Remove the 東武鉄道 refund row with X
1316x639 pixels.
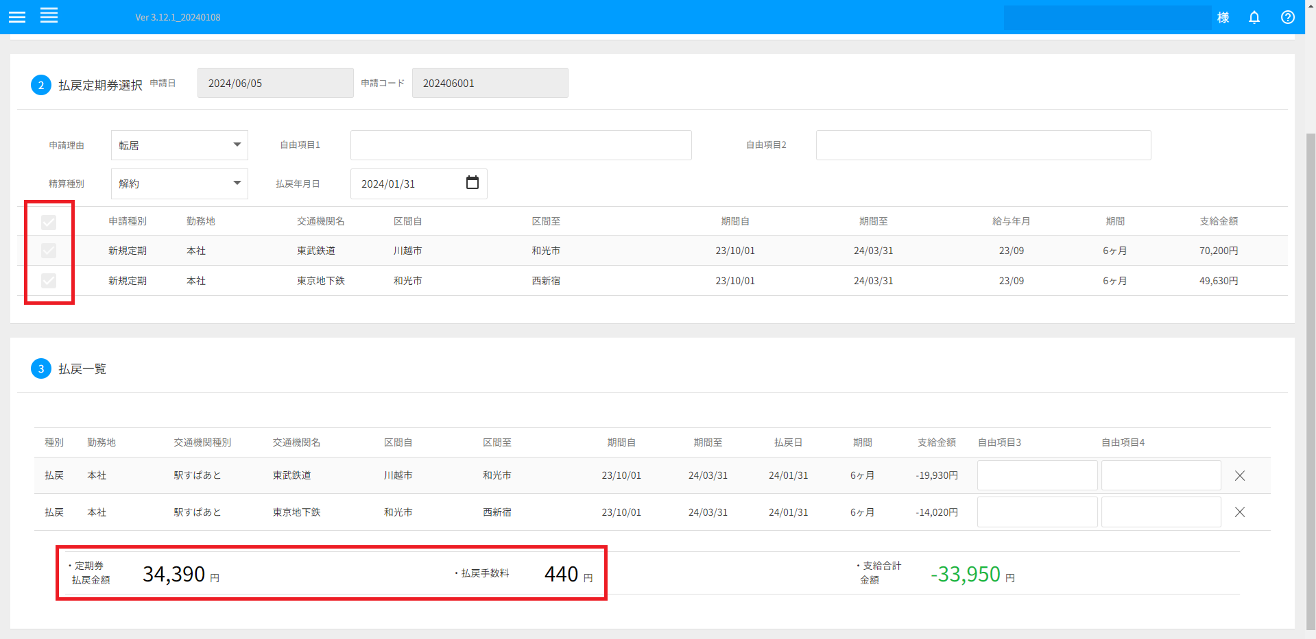(x=1240, y=475)
